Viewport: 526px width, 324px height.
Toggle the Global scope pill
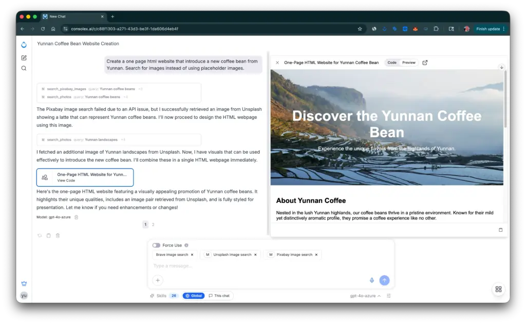point(194,295)
